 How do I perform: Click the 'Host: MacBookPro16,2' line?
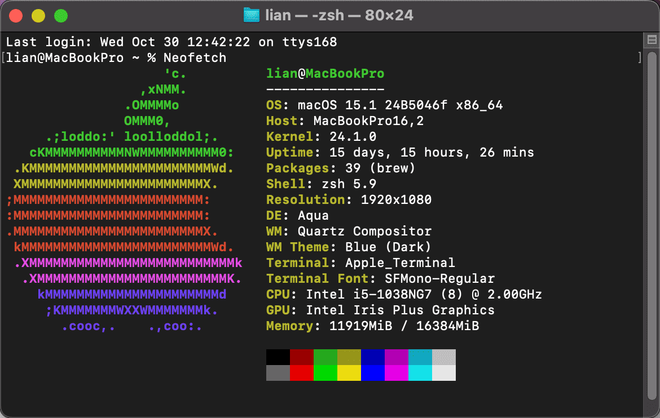pos(345,121)
